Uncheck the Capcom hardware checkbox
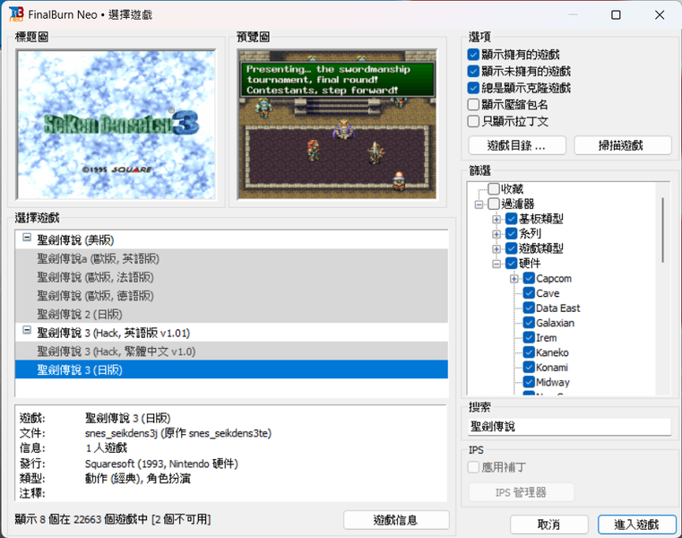682x538 pixels. pyautogui.click(x=529, y=278)
